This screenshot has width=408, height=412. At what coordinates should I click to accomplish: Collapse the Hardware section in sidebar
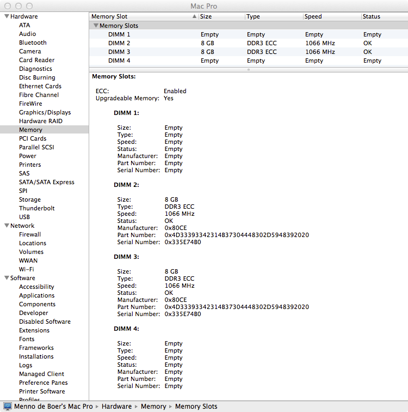coord(7,16)
